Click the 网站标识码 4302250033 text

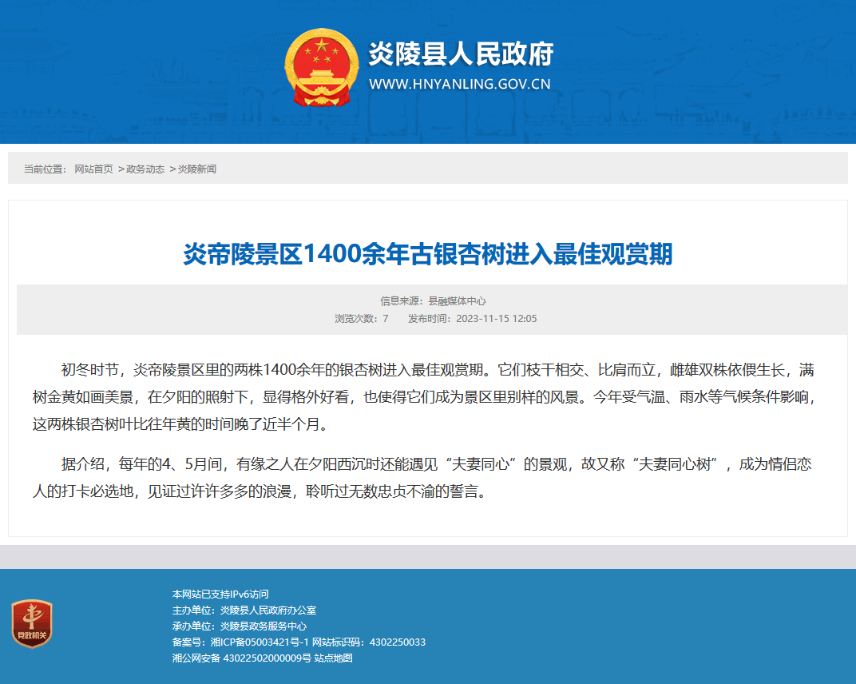coord(368,642)
